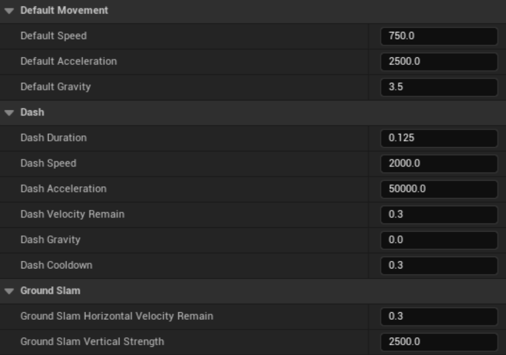
Task: Click the Default Speed property label
Action: (54, 36)
